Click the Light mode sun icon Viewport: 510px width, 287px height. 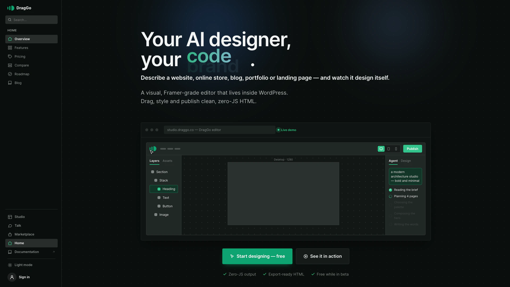10,265
